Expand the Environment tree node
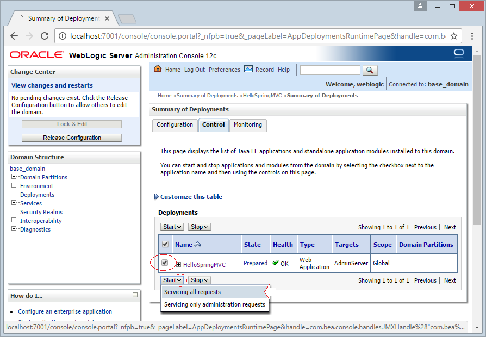This screenshot has height=337, width=486. [14, 185]
